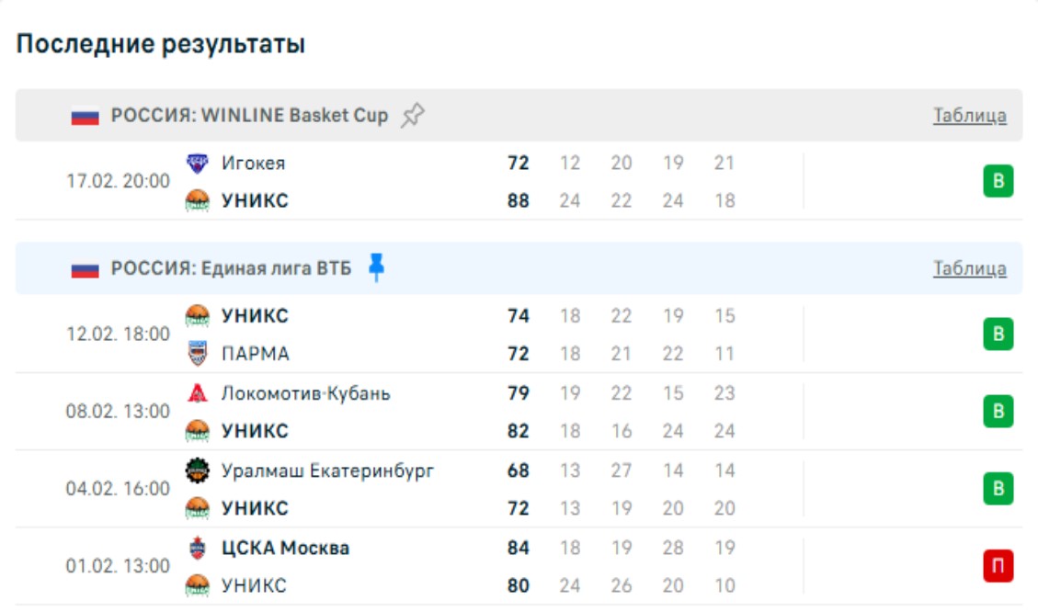Click the Russian flag beside WINLINE Basket Cup

point(86,117)
